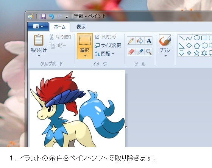Save the image with the floppy disk icon
The height and width of the screenshot is (168, 212).
click(x=43, y=17)
